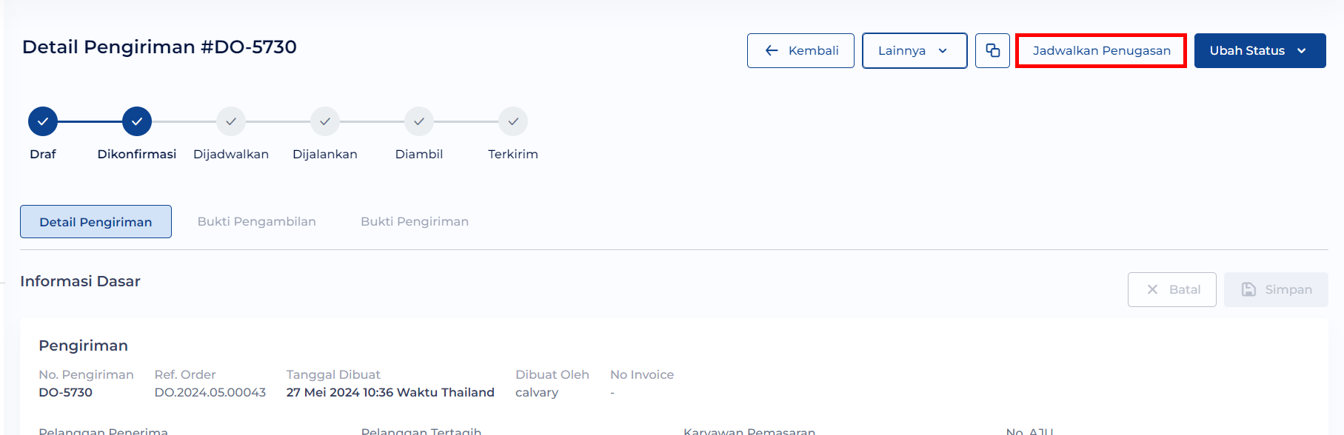Click the DO.2024.05.00043 order reference
Screen dimensions: 1344x435
[x=210, y=392]
